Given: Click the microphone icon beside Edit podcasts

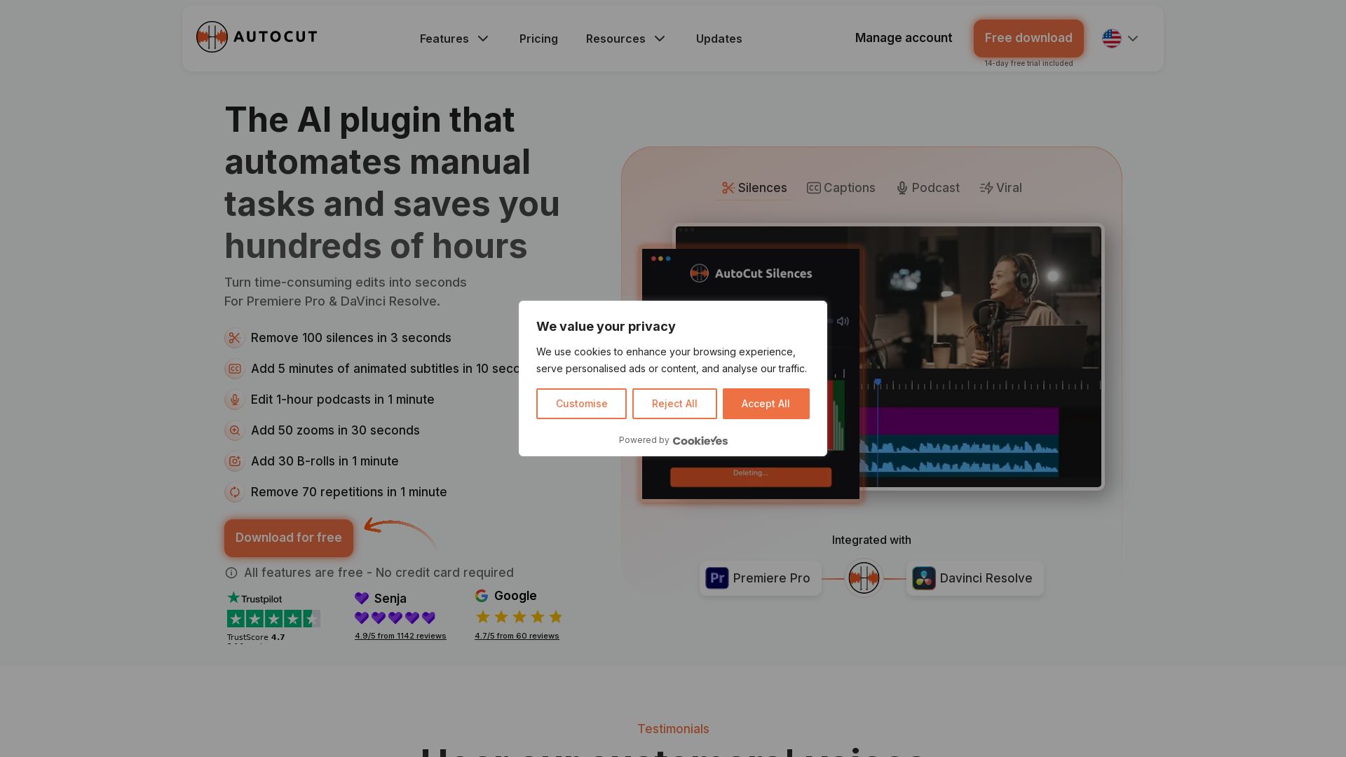Looking at the screenshot, I should (x=234, y=400).
